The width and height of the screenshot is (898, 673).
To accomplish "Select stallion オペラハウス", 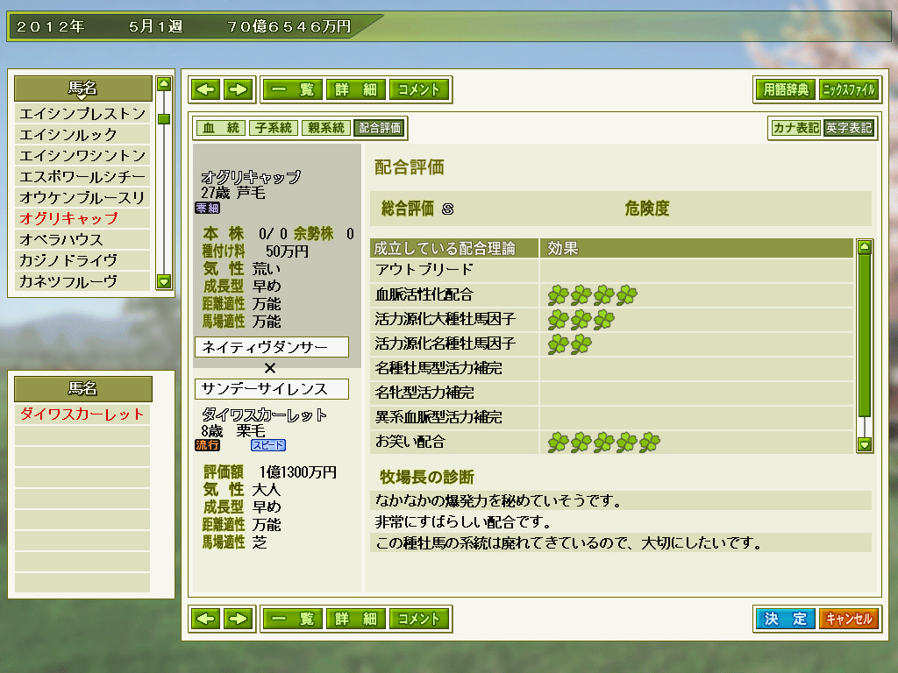I will pos(82,239).
